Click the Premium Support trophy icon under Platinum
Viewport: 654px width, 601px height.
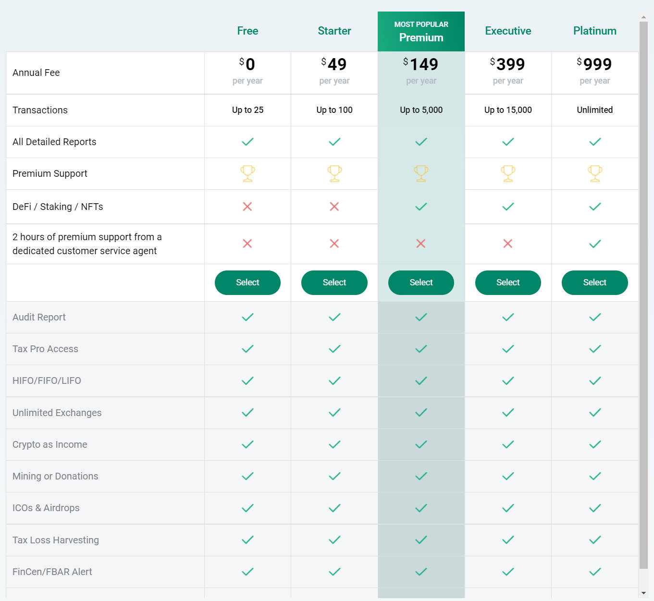[x=595, y=173]
